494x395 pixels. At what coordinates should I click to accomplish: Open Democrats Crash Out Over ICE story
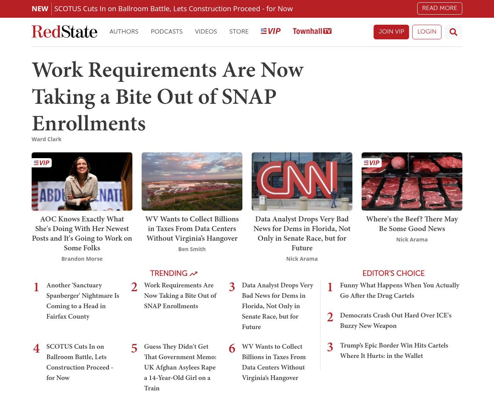pyautogui.click(x=396, y=321)
